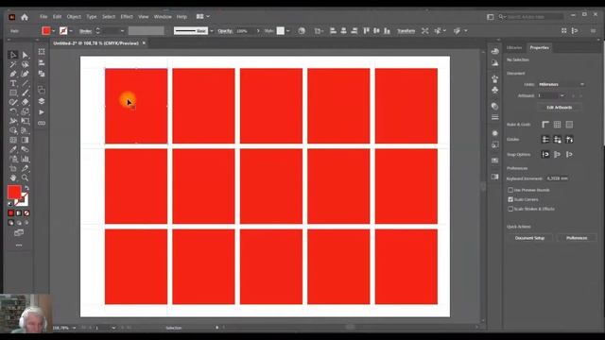Toggle Ruler & Grids third icon (transparency grid)
The image size is (605, 340).
pos(569,125)
